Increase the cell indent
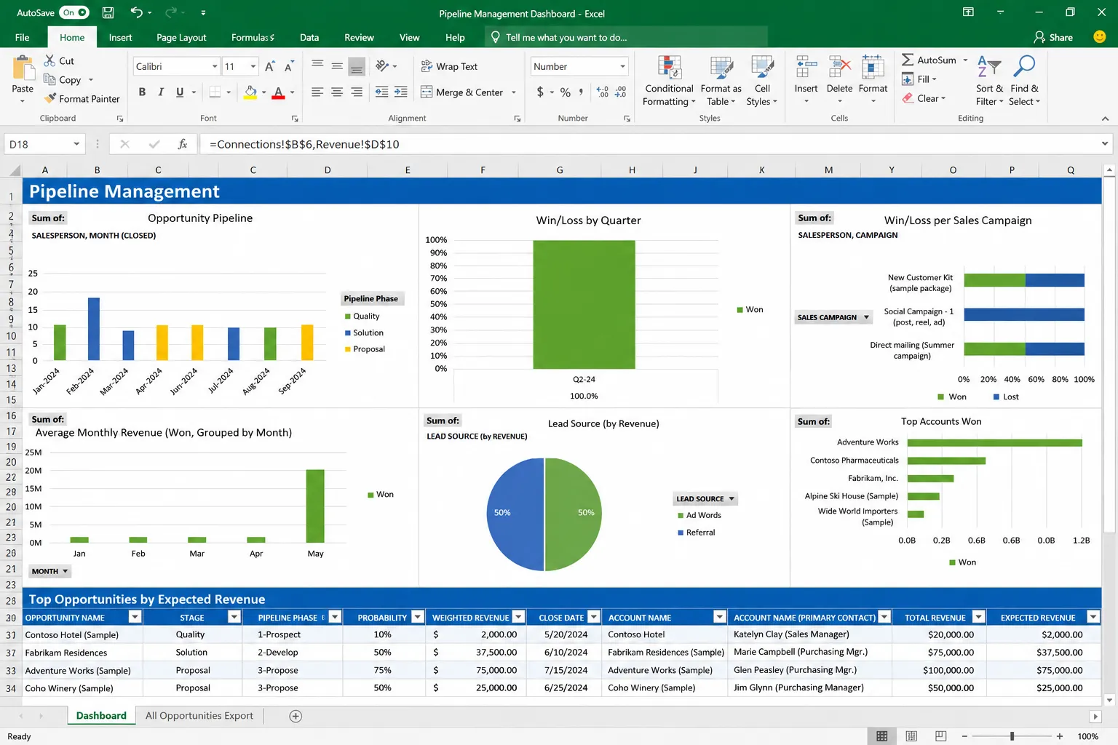This screenshot has width=1118, height=745. pos(401,92)
